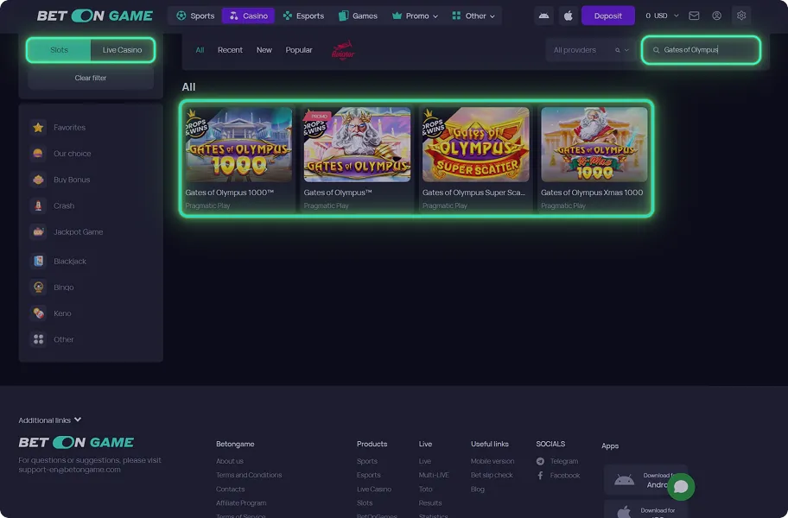Open the All providers dropdown
This screenshot has width=788, height=518.
590,50
